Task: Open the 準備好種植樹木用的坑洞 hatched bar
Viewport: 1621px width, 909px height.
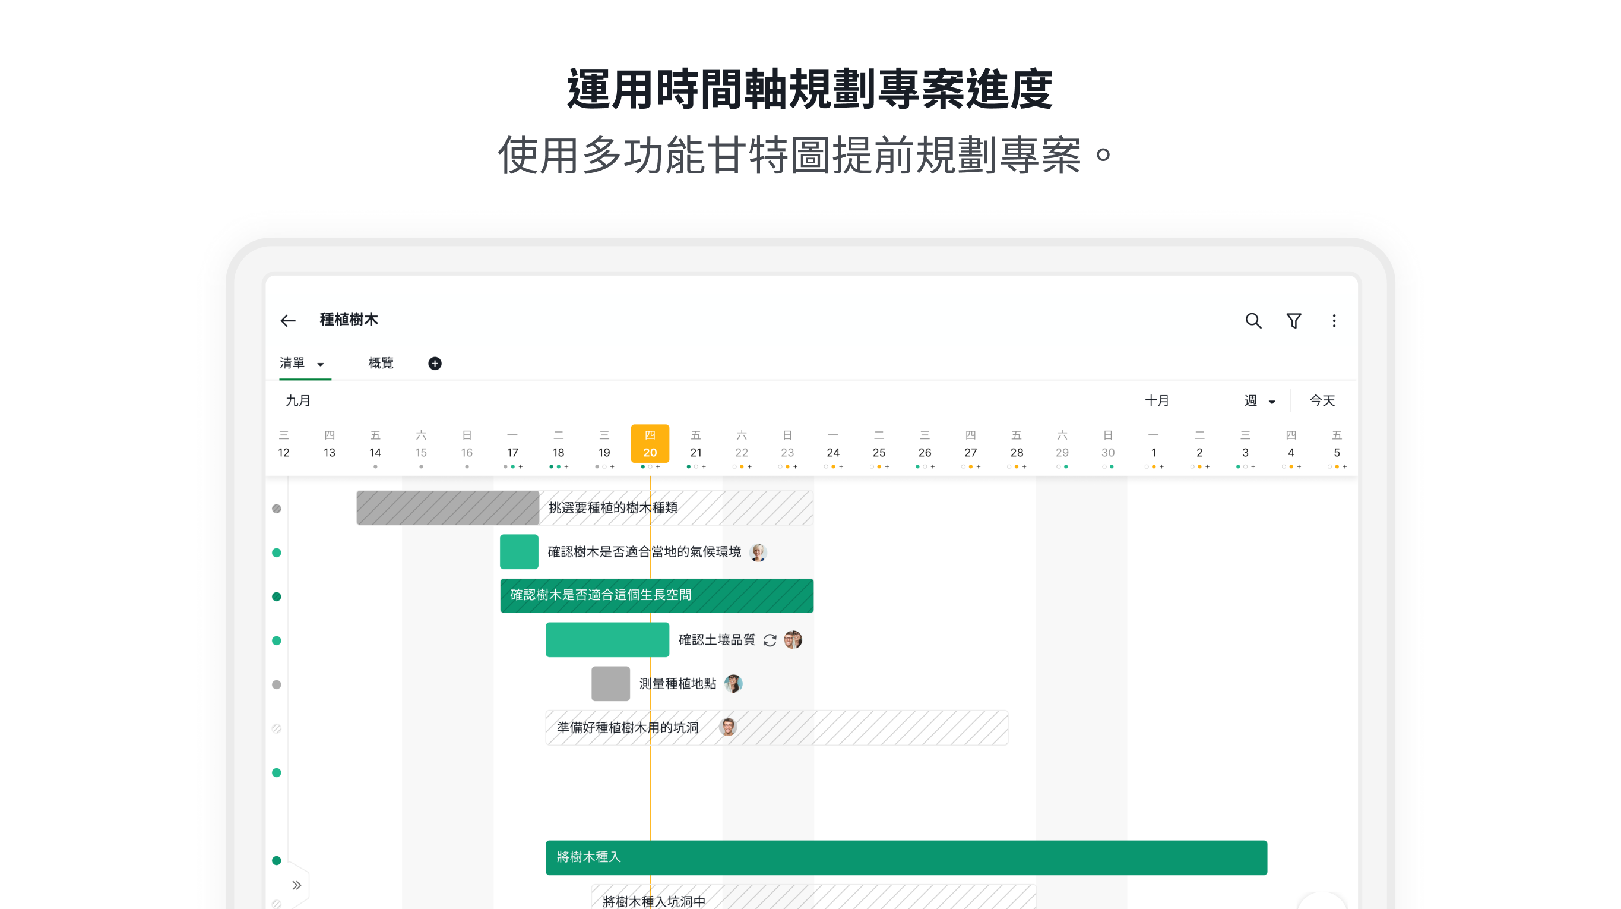Action: point(777,728)
